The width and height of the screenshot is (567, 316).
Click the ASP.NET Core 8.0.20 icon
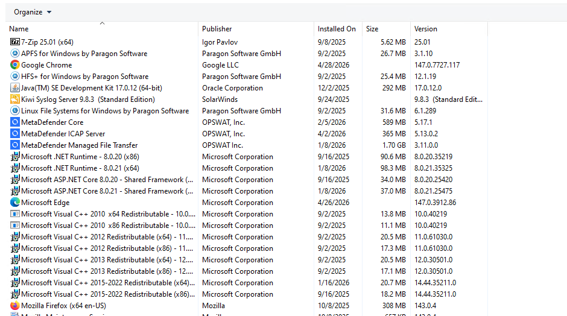(15, 179)
